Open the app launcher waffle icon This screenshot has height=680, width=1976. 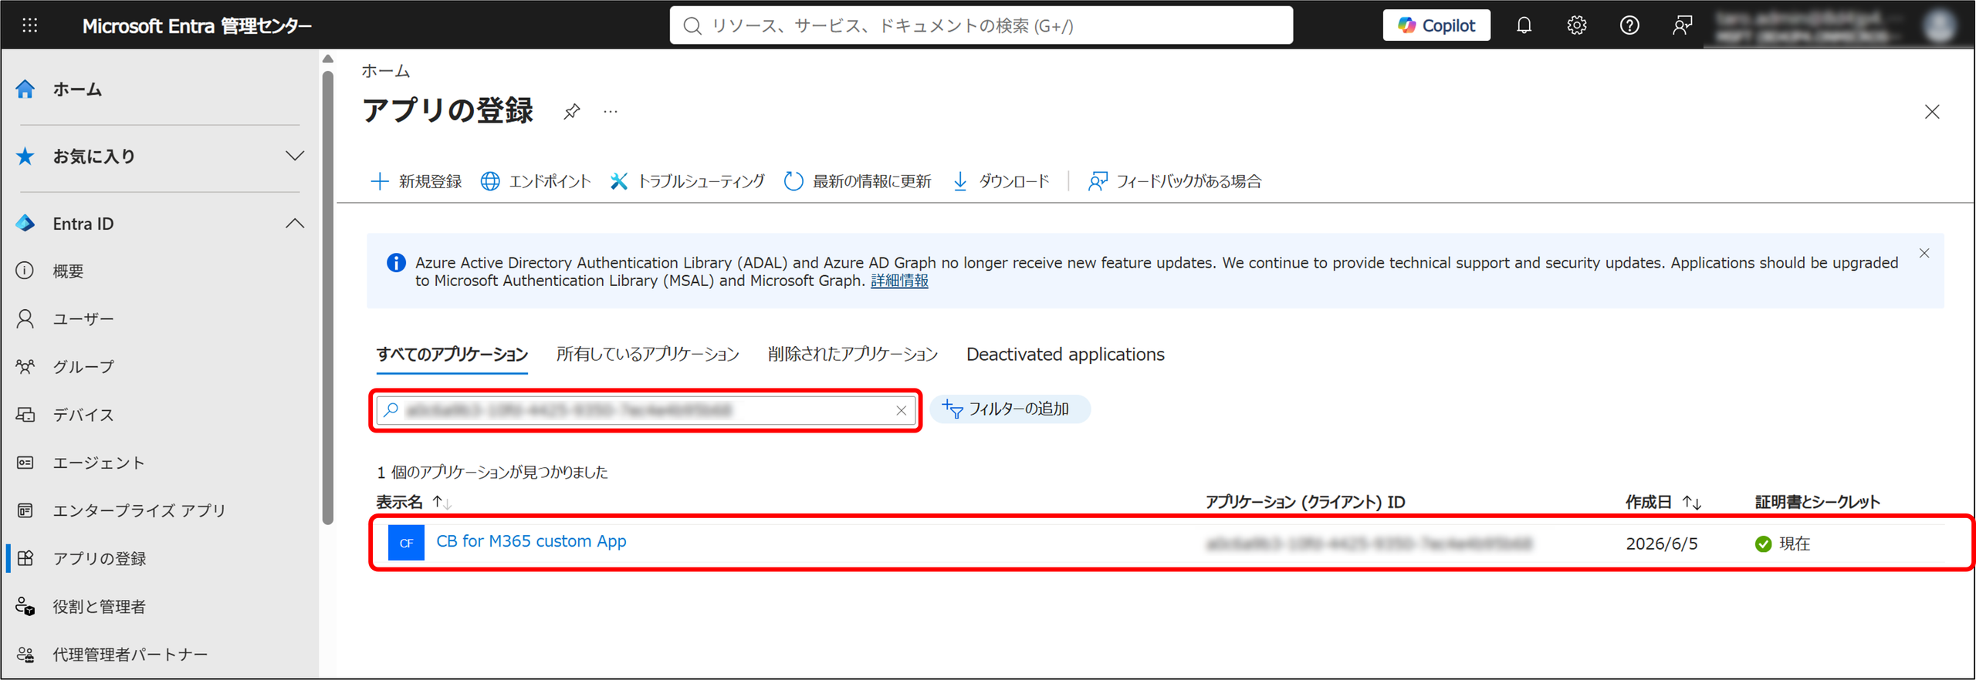[x=29, y=25]
